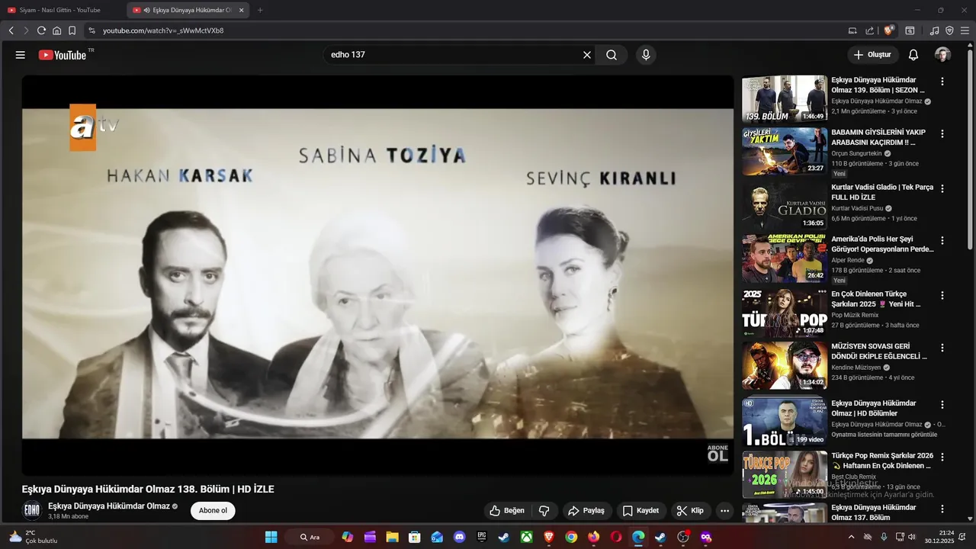The height and width of the screenshot is (549, 976).
Task: Open the Brave Shields icon
Action: point(888,30)
